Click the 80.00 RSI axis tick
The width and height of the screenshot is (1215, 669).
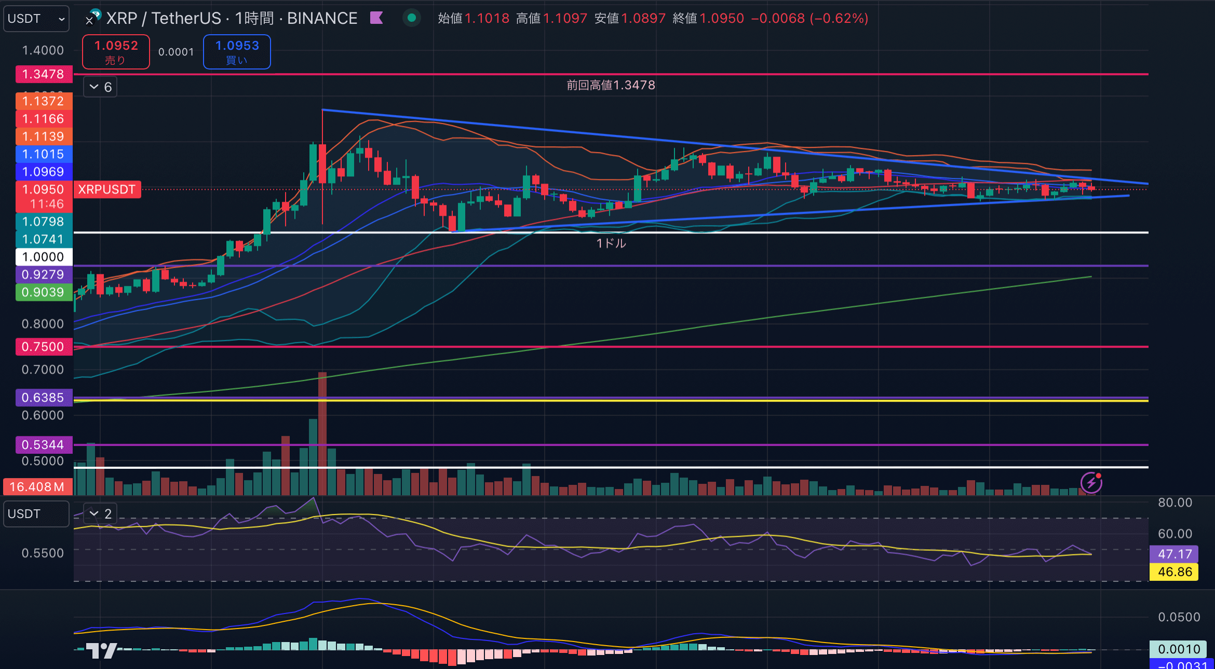pos(1175,502)
